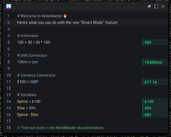The height and width of the screenshot is (137, 171).
Task: Click the 200 arithmetic result
Action: point(148,43)
